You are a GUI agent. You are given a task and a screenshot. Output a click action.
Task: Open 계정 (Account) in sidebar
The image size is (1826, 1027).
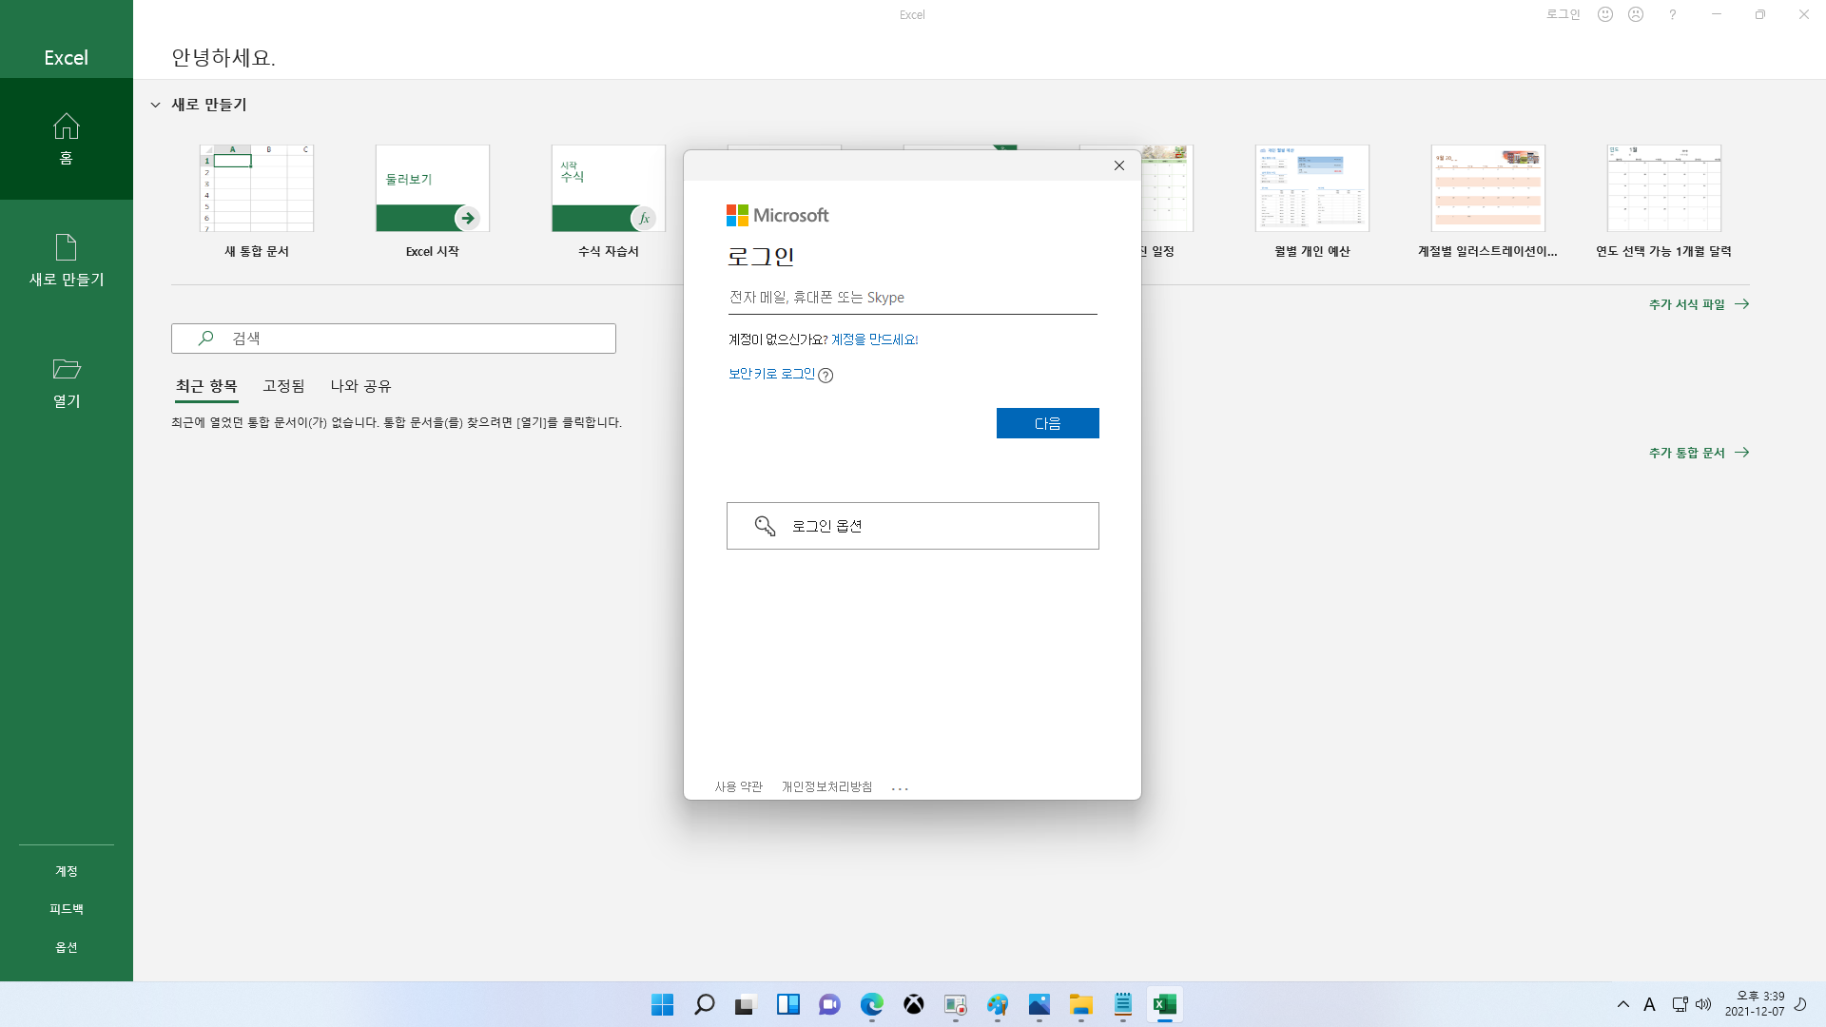(67, 871)
